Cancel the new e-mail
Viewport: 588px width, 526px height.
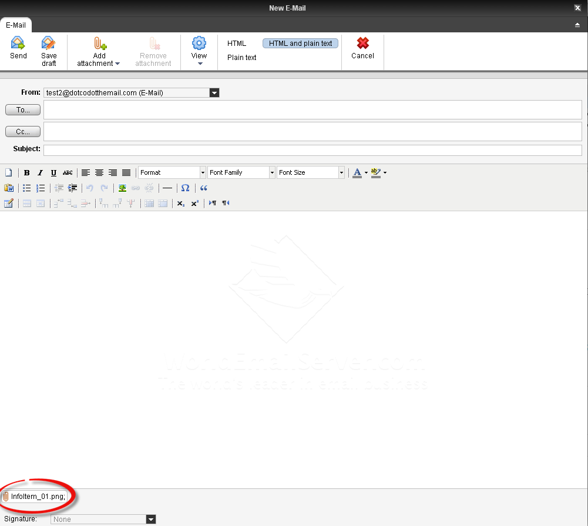coord(362,48)
